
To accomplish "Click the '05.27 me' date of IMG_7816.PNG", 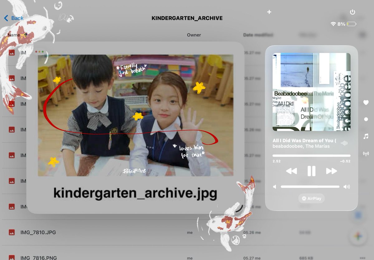I will (x=252, y=258).
